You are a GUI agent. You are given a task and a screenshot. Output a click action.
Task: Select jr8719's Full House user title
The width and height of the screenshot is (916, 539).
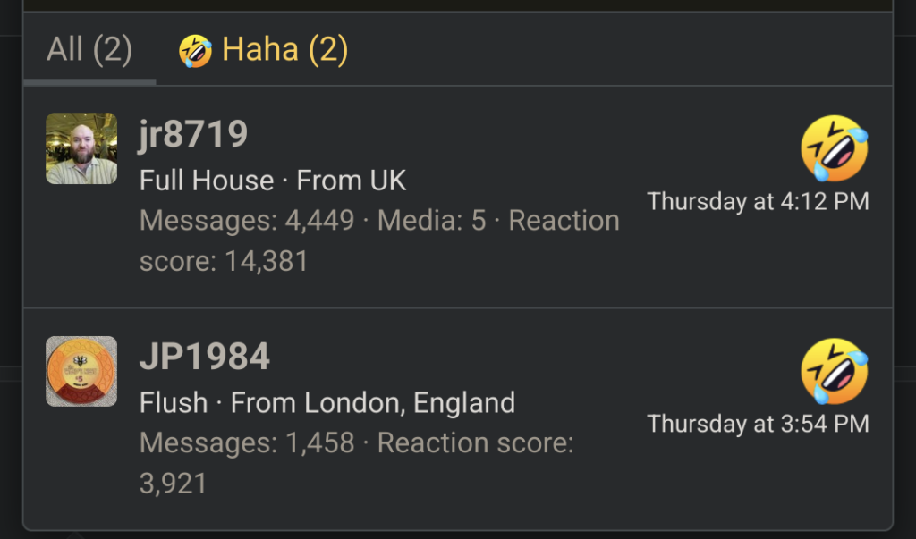pos(207,181)
